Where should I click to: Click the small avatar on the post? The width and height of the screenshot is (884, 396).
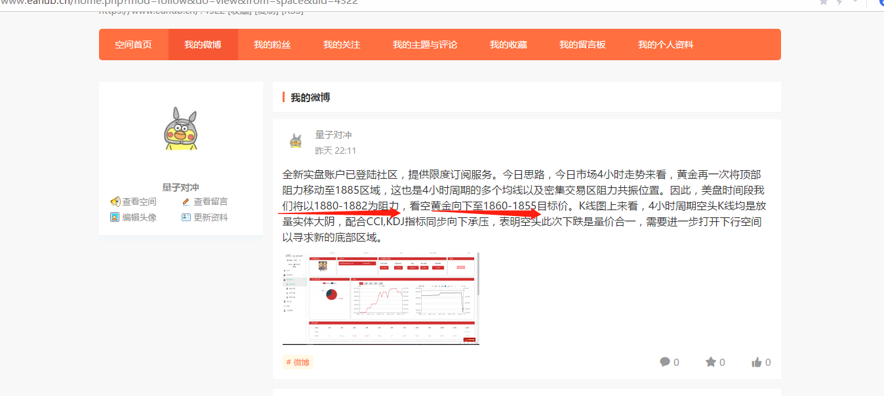point(296,141)
